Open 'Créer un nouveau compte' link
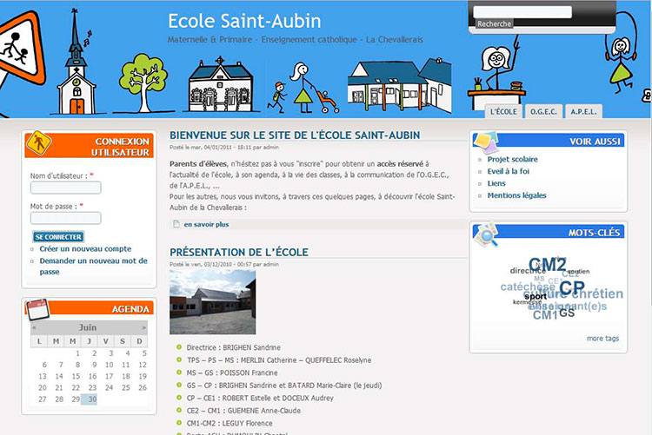 pyautogui.click(x=85, y=248)
